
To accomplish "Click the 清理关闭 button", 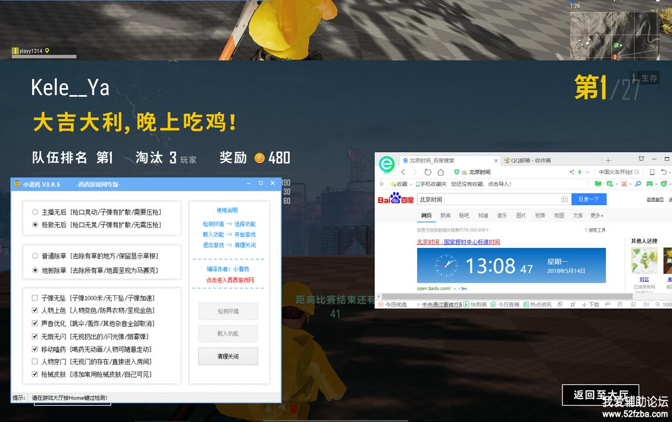I will tap(228, 356).
